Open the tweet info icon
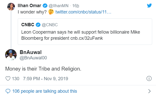 [x=149, y=78]
